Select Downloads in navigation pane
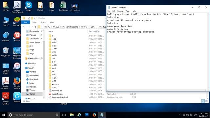 [34, 79]
